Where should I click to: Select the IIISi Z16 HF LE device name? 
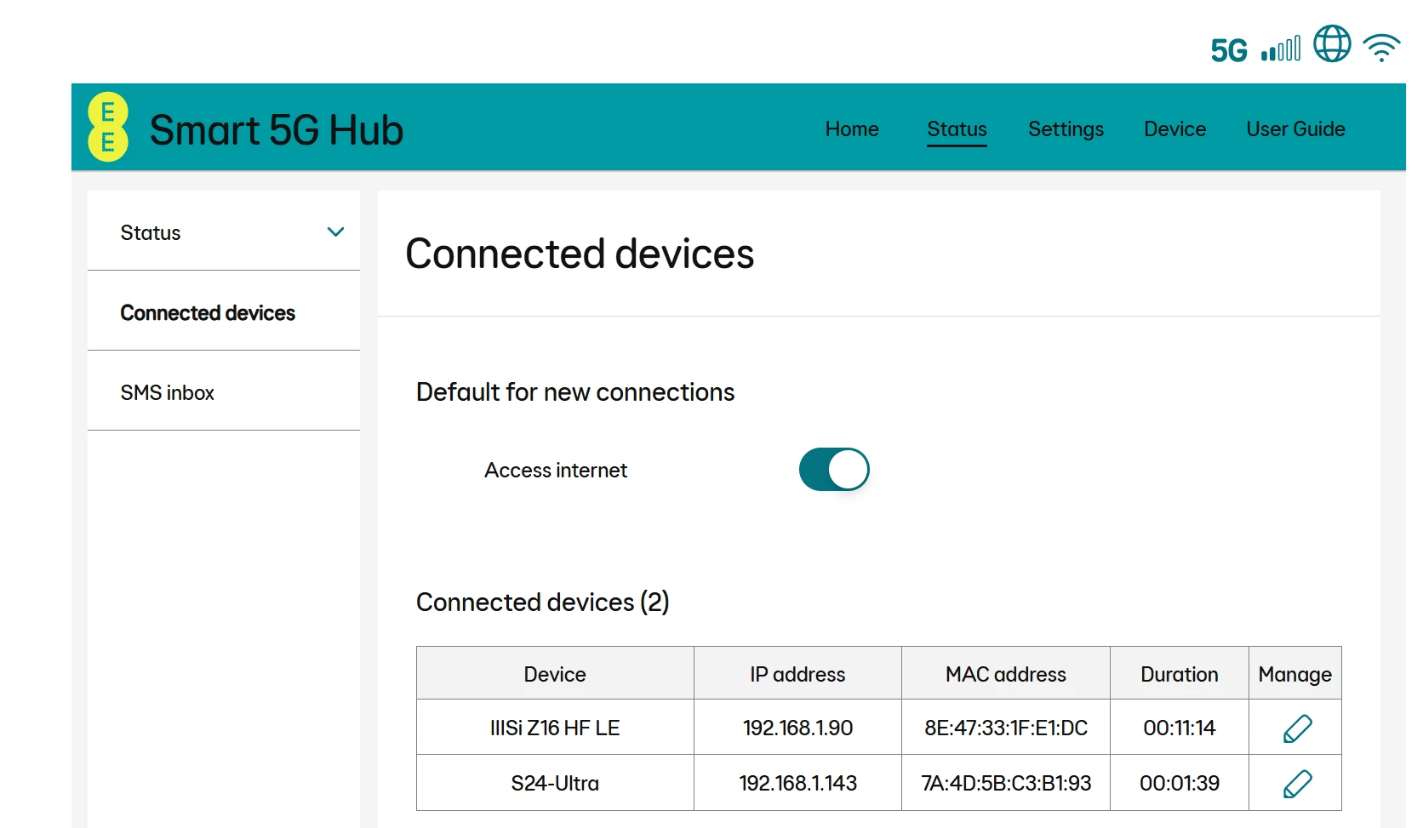point(555,728)
